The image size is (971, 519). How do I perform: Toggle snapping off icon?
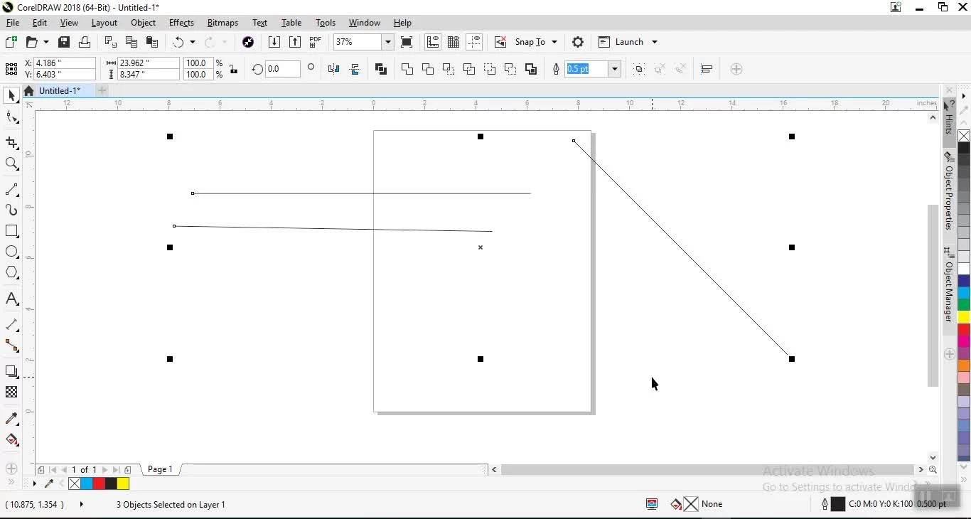click(x=500, y=42)
